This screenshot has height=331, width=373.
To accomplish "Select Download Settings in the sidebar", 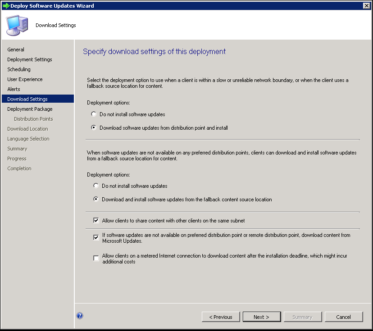I will coord(38,99).
